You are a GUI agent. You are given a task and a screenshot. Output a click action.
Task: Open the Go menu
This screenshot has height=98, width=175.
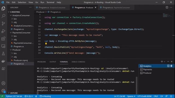(37, 2)
